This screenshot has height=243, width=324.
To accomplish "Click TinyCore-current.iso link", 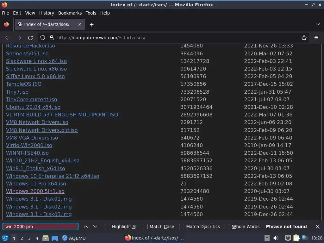I will pyautogui.click(x=32, y=100).
